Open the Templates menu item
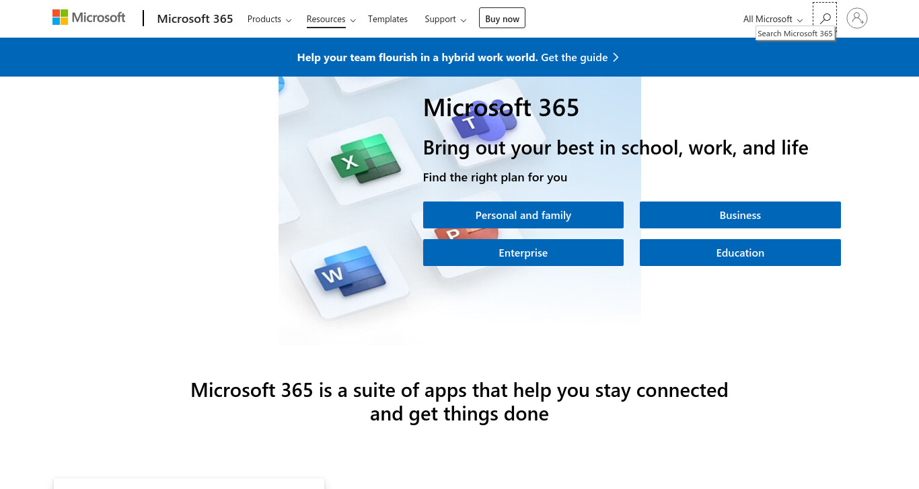 388,19
